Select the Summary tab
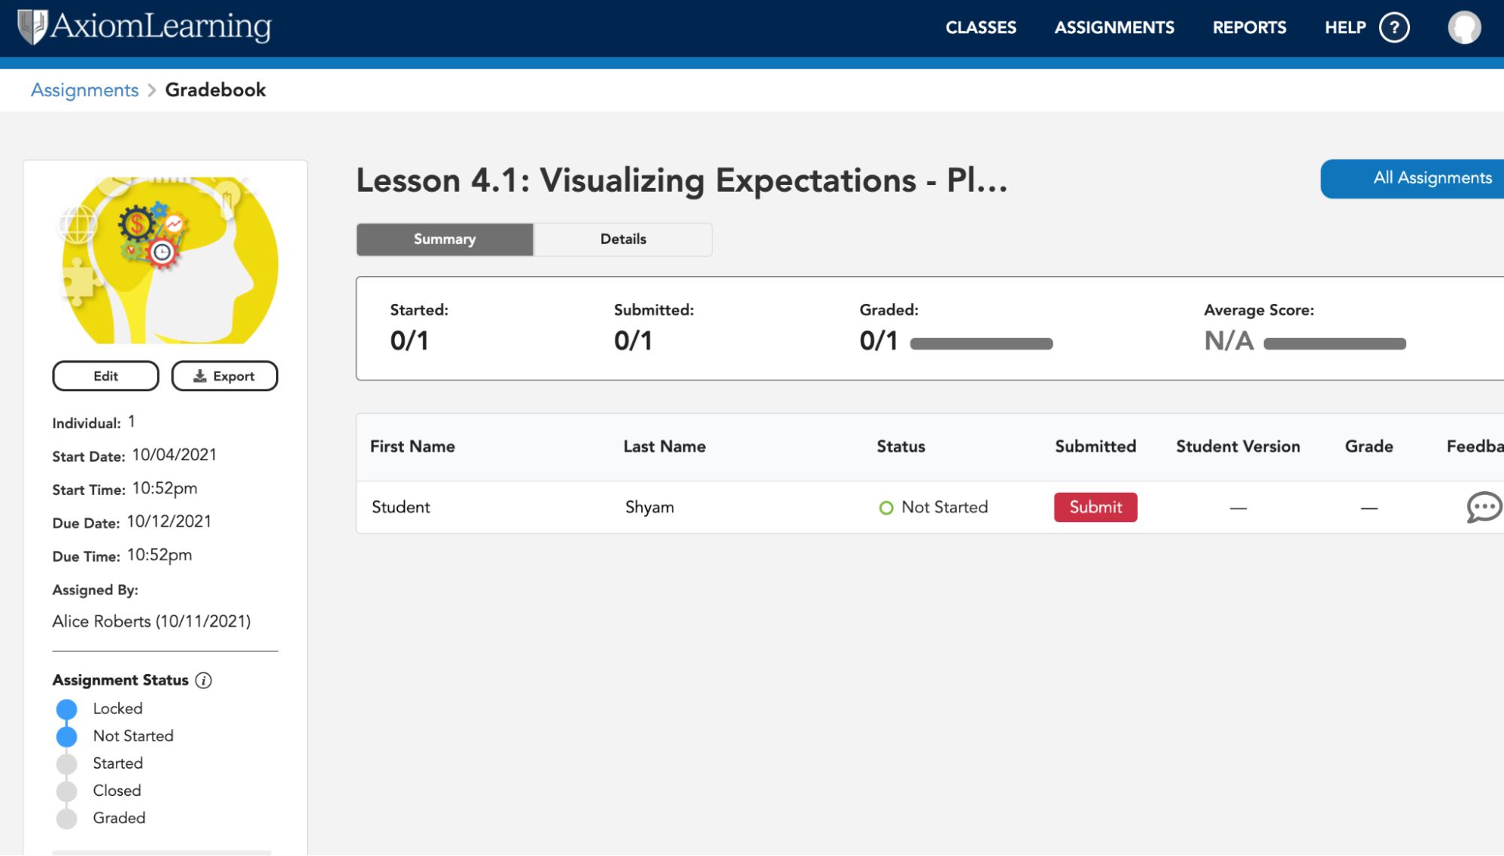The width and height of the screenshot is (1504, 856). pyautogui.click(x=444, y=238)
